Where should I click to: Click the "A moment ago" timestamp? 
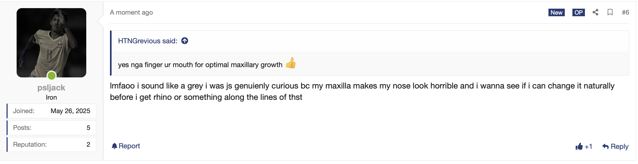(x=131, y=12)
